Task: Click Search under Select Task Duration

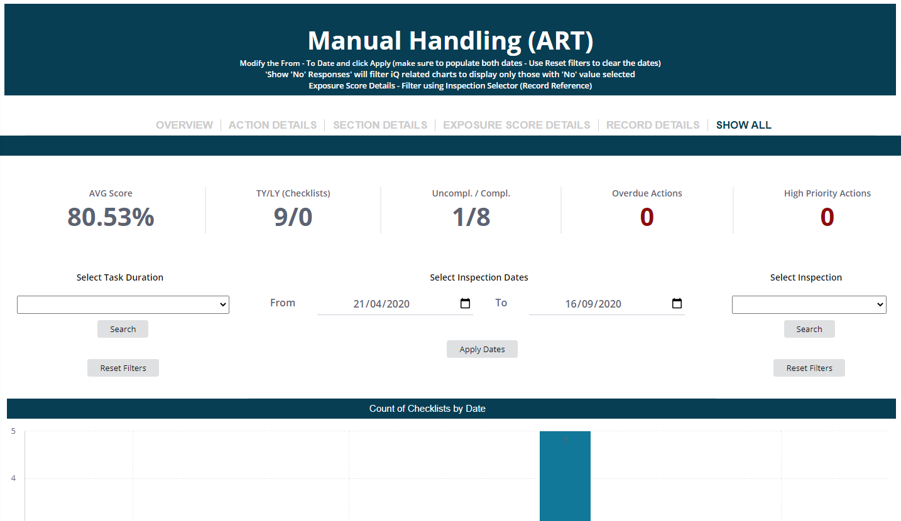Action: coord(123,329)
